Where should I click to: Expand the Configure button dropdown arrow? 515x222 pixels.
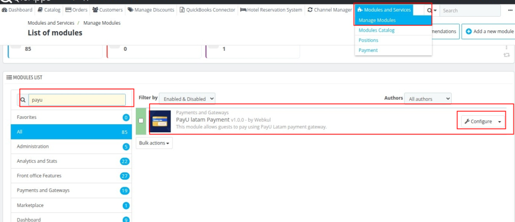click(499, 122)
